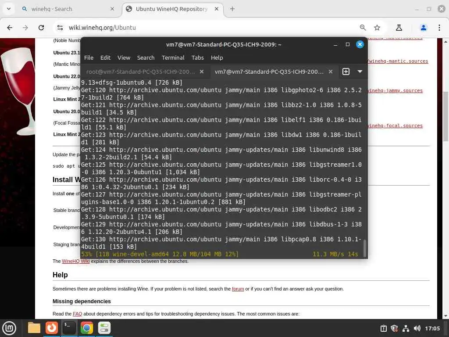Open the Terminal menu in terminal

173,57
